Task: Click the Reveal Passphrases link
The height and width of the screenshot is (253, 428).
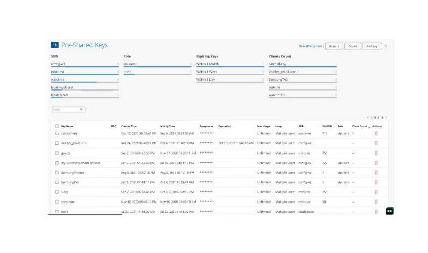Action: click(311, 46)
